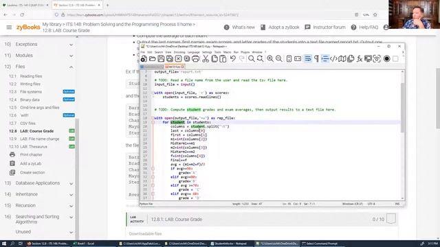
Task: Click Open file icon in Notepad++ toolbar
Action: (x=153, y=58)
